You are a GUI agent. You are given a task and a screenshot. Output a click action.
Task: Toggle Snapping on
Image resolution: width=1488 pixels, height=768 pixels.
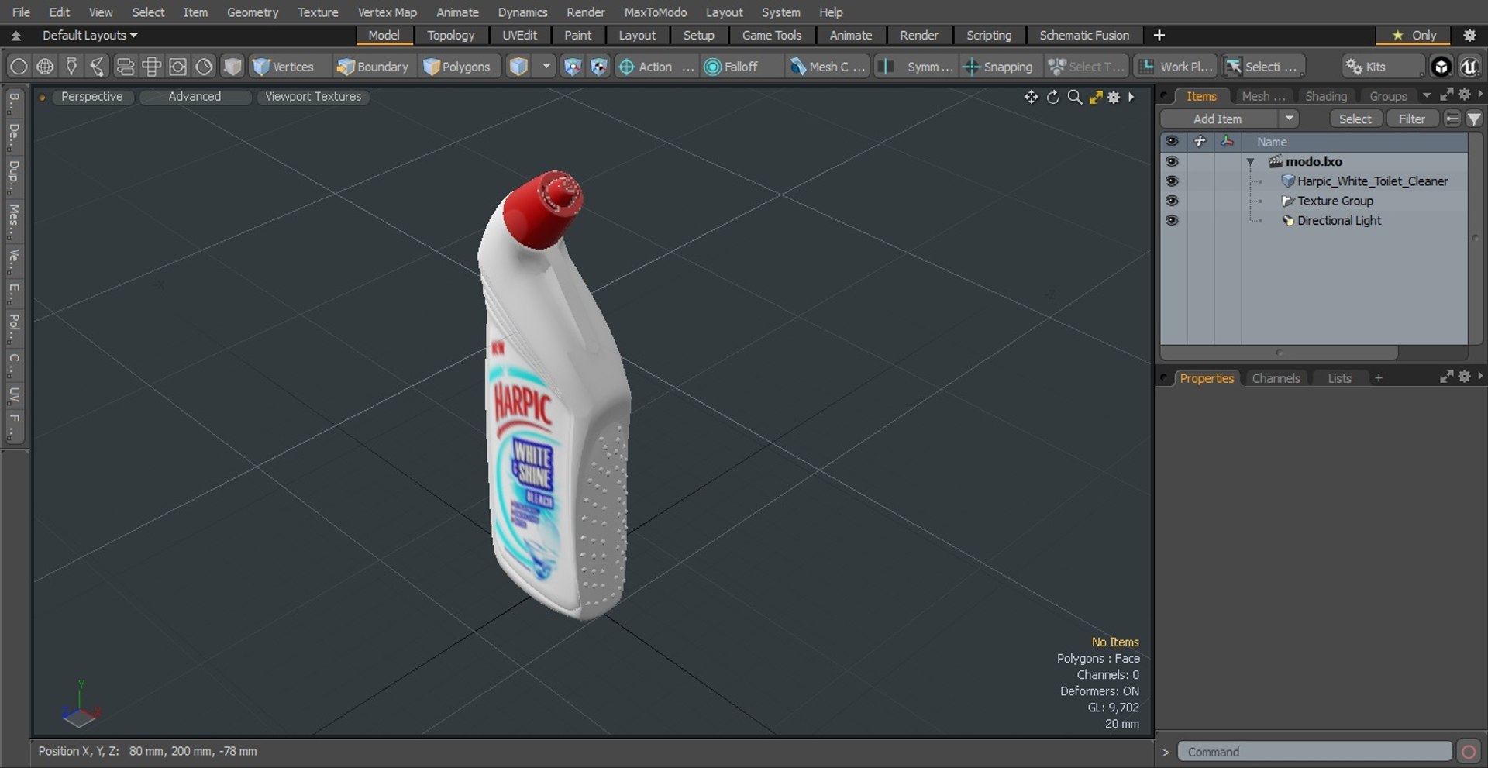(x=998, y=67)
